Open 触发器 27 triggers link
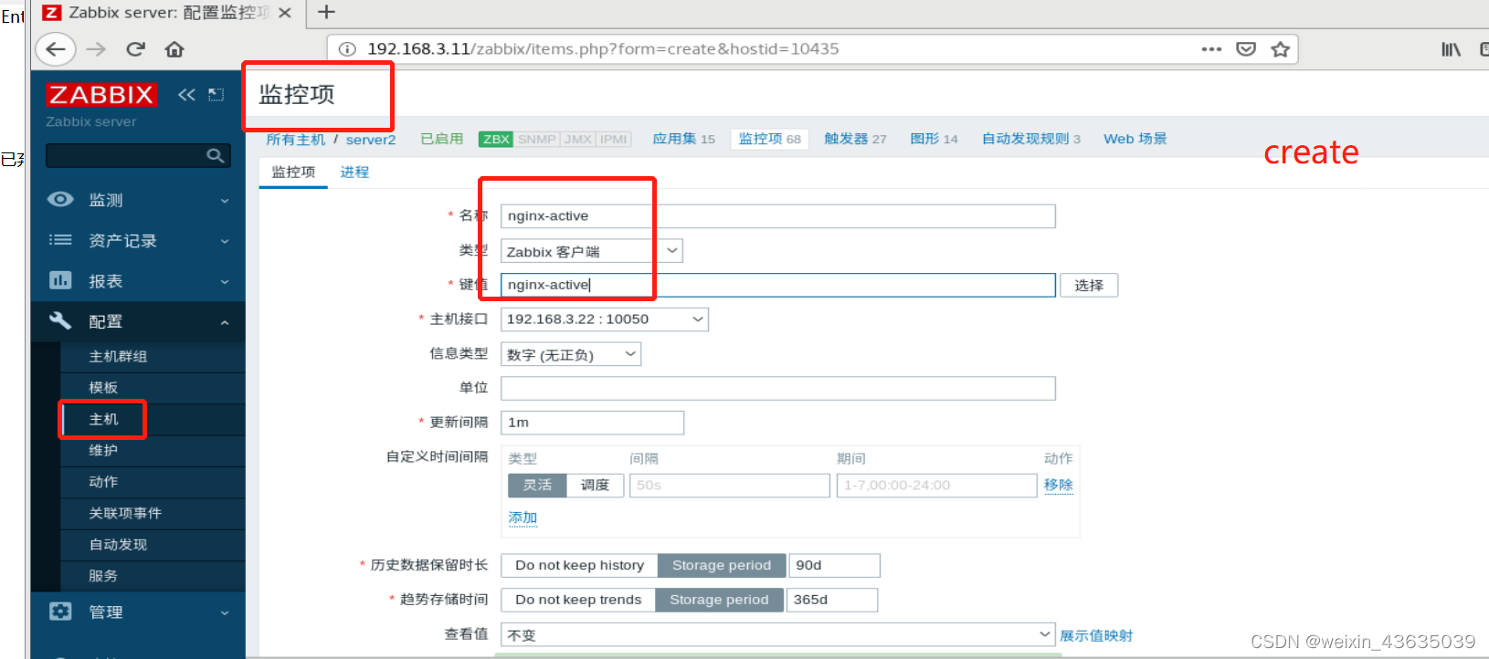Image resolution: width=1489 pixels, height=659 pixels. click(856, 139)
